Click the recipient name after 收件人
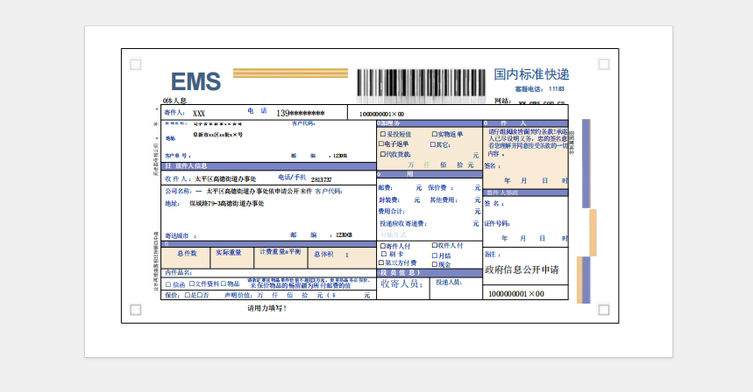Viewport: 753px width, 392px height. pyautogui.click(x=225, y=178)
